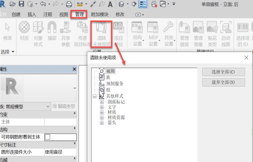Activate the Measure tool in toolbar

[80, 4]
